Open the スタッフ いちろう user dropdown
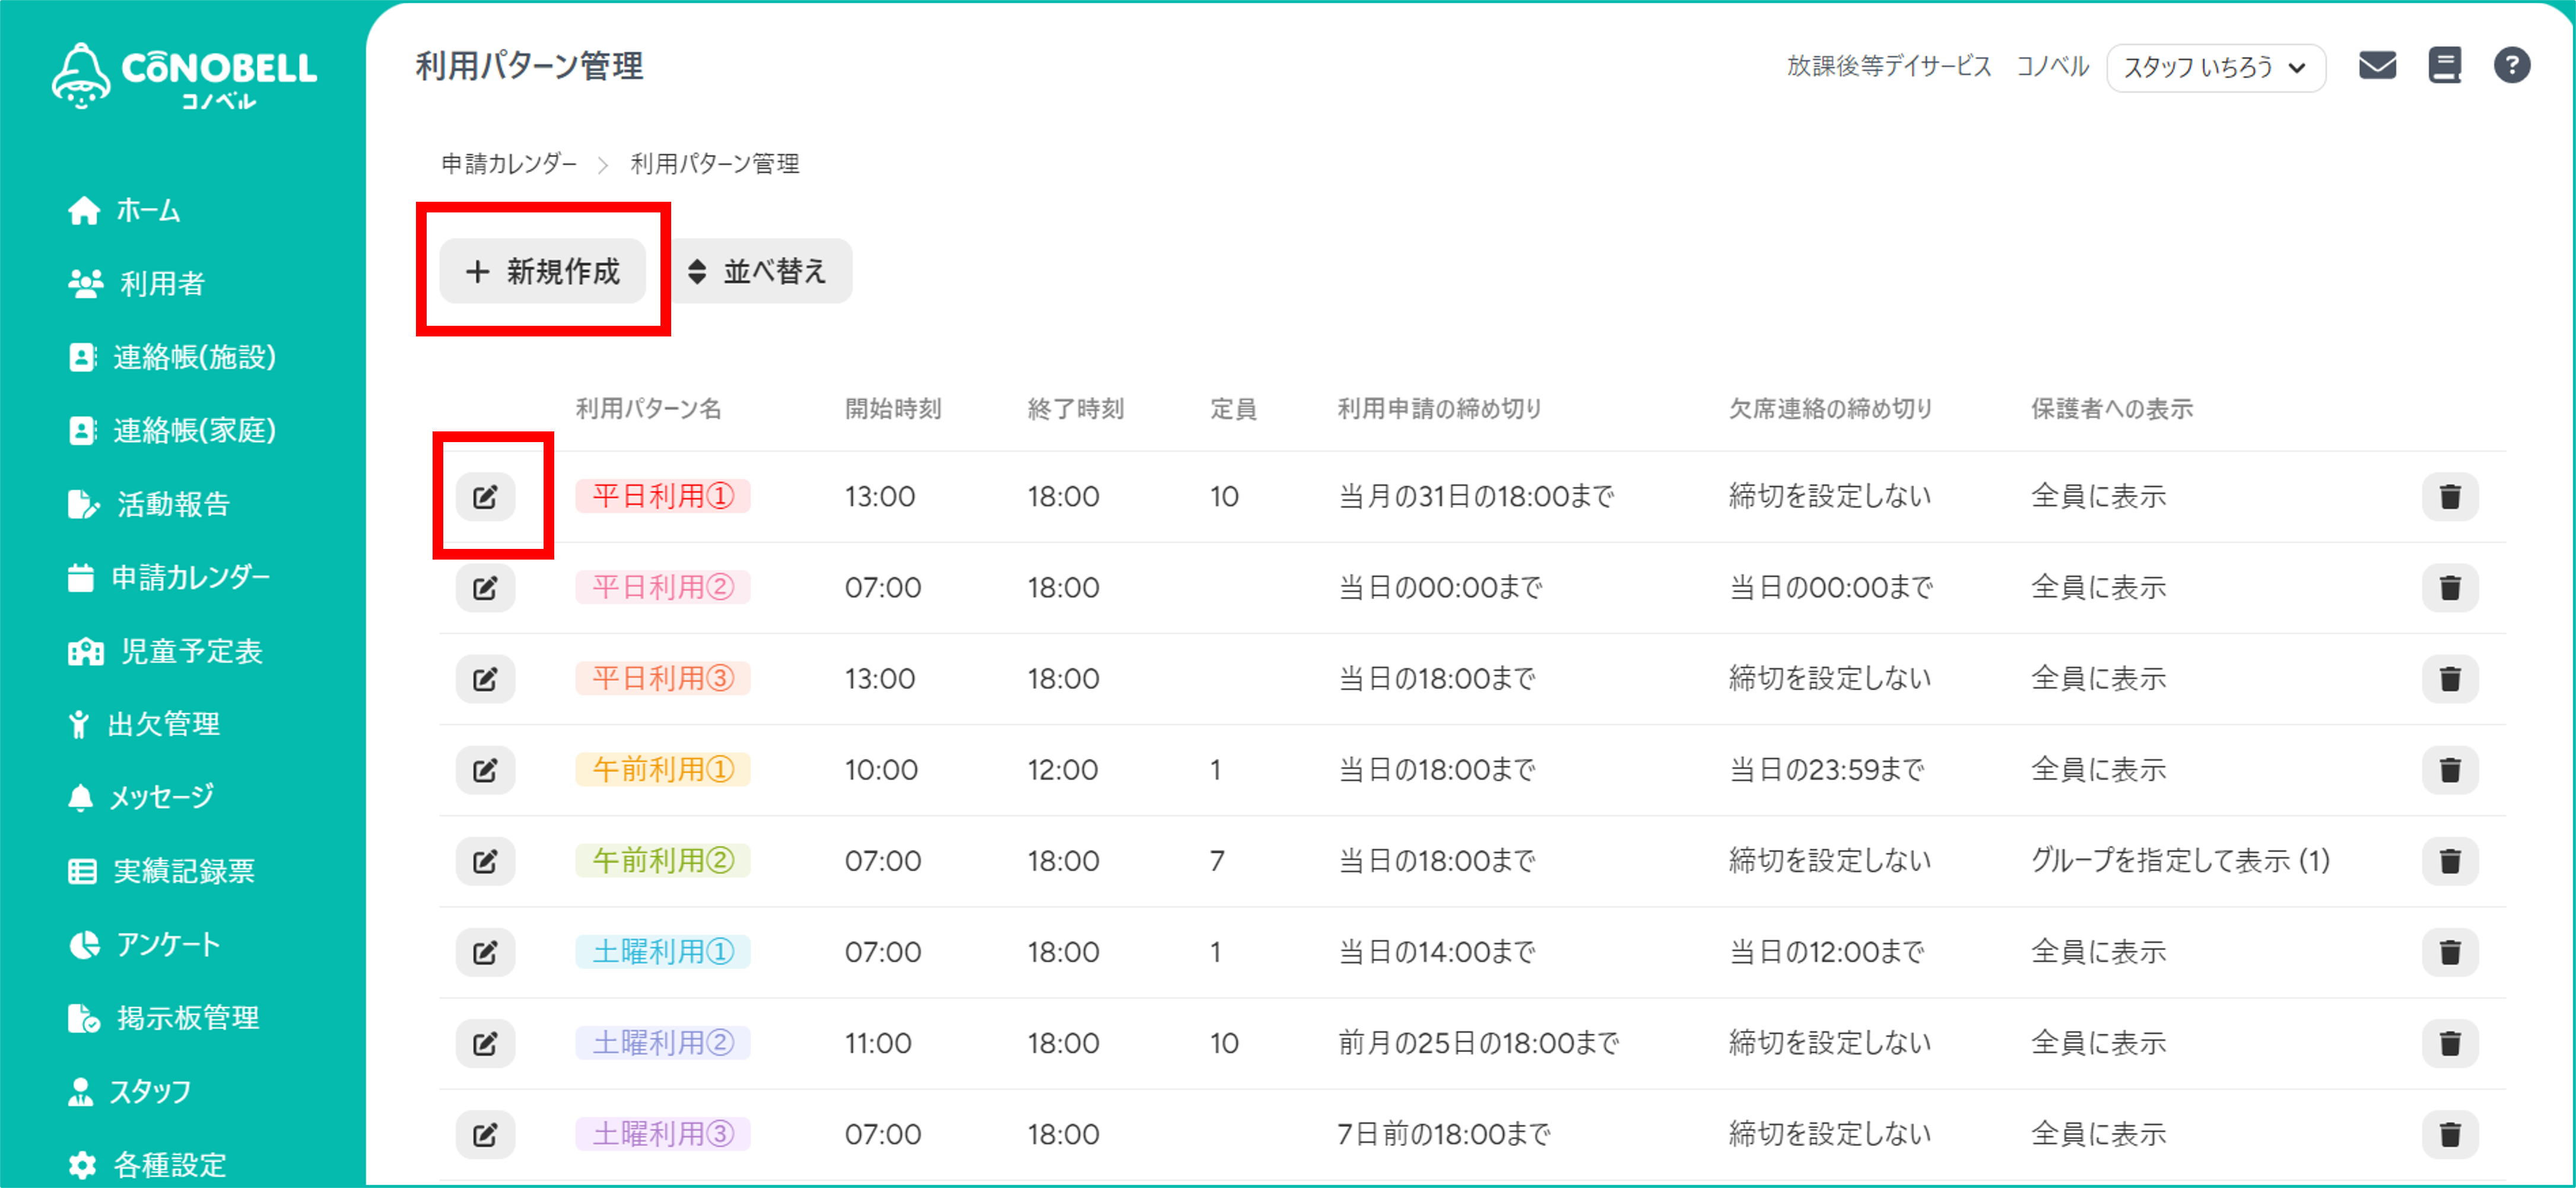Image resolution: width=2576 pixels, height=1188 pixels. pyautogui.click(x=2215, y=67)
